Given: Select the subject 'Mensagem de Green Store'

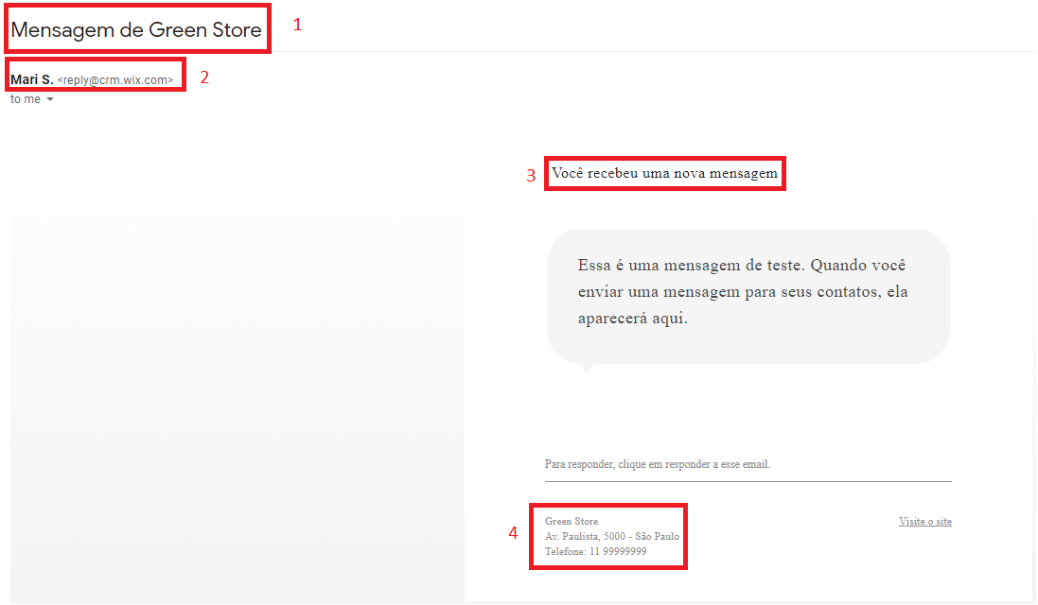Looking at the screenshot, I should 136,29.
